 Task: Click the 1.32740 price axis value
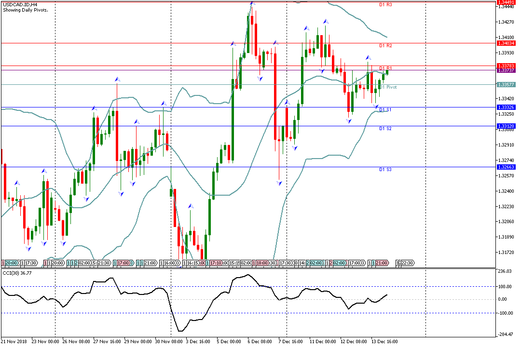tap(506, 160)
